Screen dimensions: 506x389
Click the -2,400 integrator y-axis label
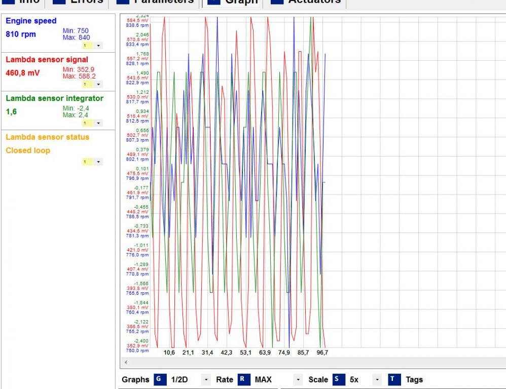point(141,341)
